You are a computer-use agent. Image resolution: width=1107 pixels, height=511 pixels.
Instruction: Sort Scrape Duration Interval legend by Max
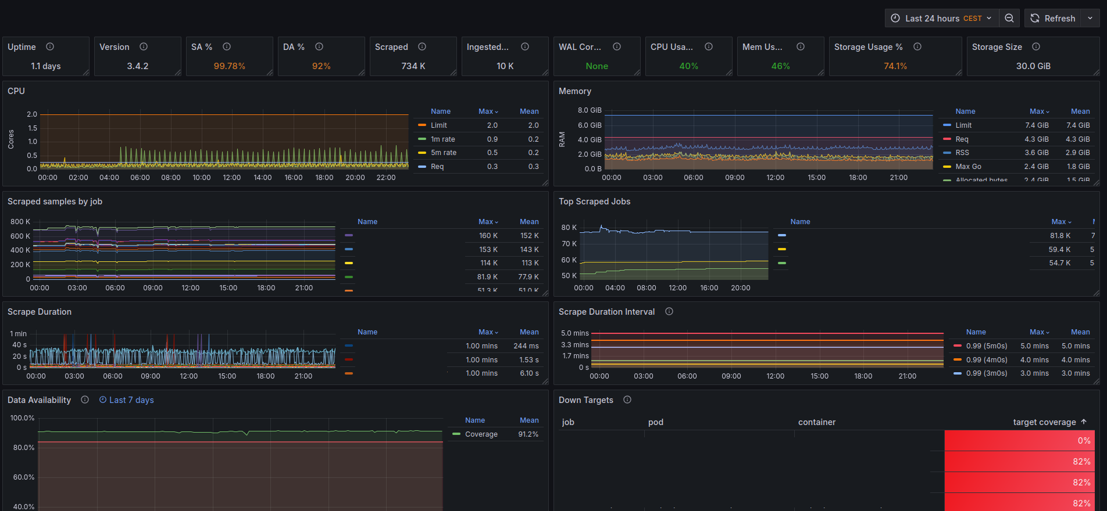[1040, 332]
